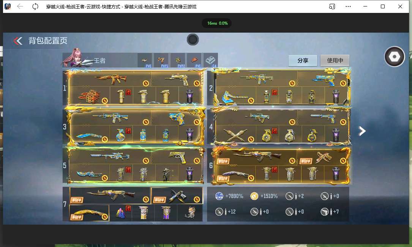Screen dimensions: 412x247
Task: Click the pistol ammo +7 bonus icon
Action: click(325, 212)
